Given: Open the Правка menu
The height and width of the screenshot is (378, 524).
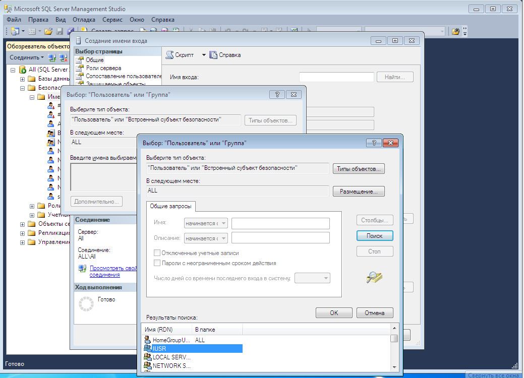Looking at the screenshot, I should tap(38, 20).
